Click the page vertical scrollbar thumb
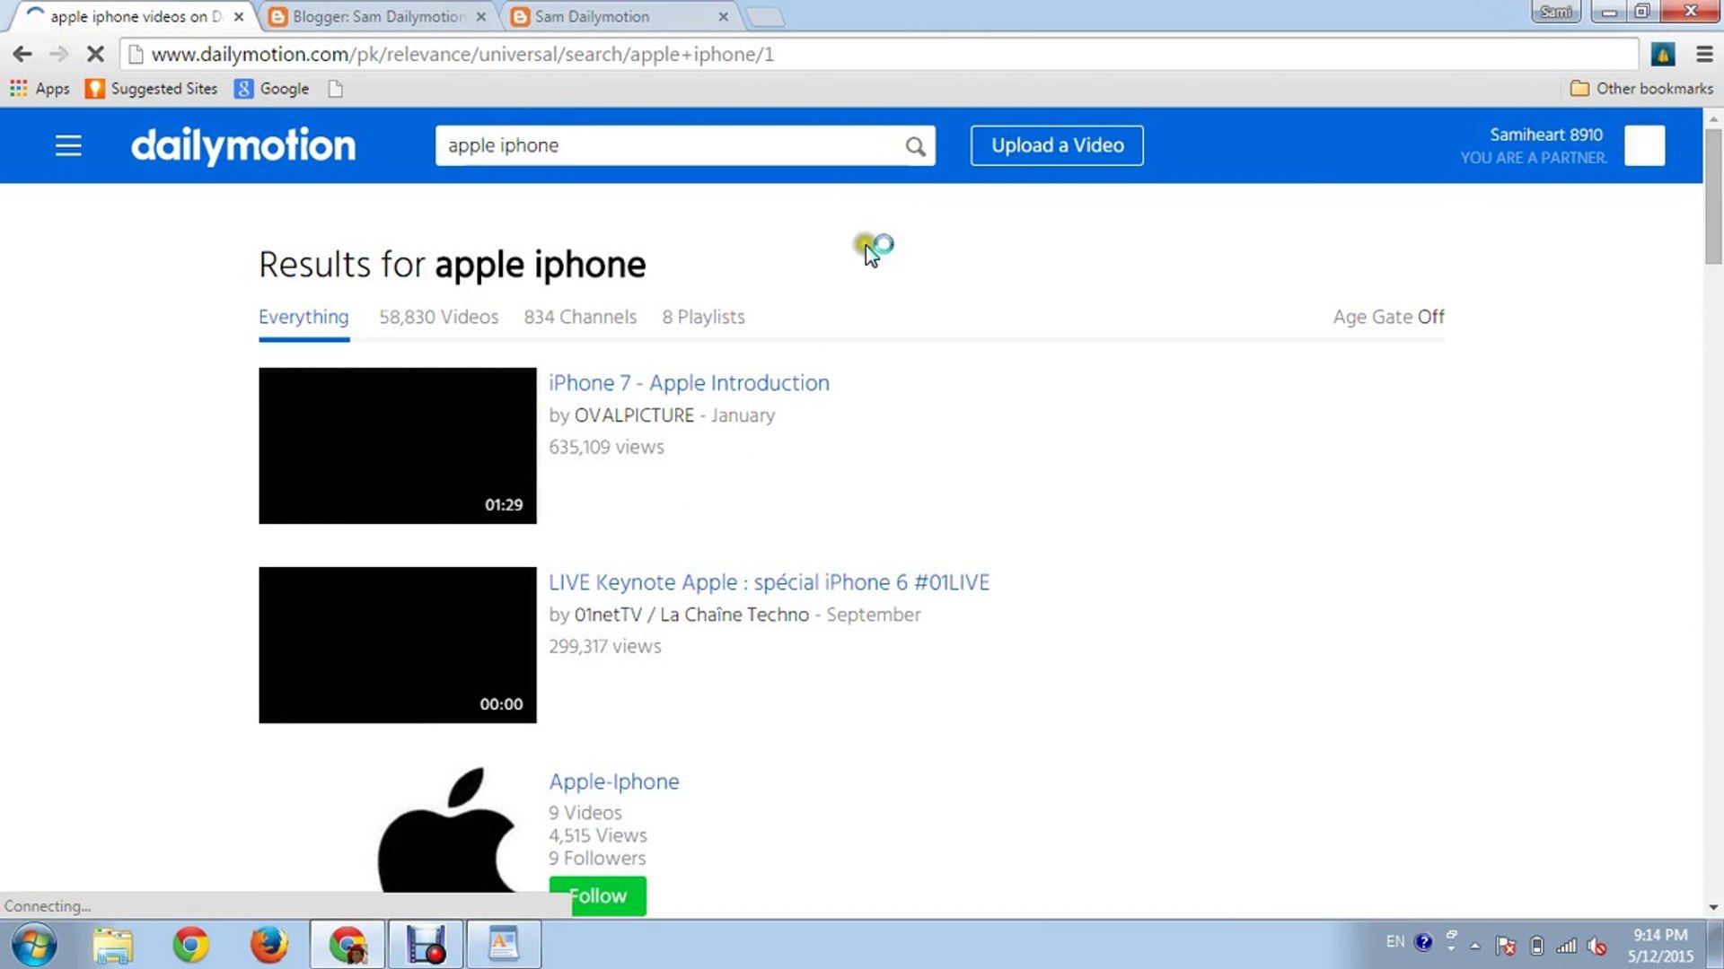Image resolution: width=1724 pixels, height=969 pixels. [x=1713, y=197]
